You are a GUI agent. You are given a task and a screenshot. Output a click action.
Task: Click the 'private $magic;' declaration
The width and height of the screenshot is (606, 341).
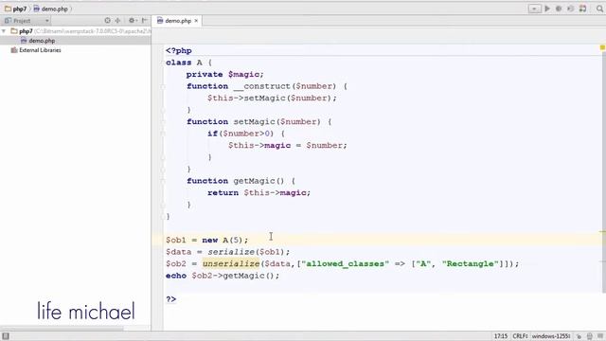[x=225, y=74]
